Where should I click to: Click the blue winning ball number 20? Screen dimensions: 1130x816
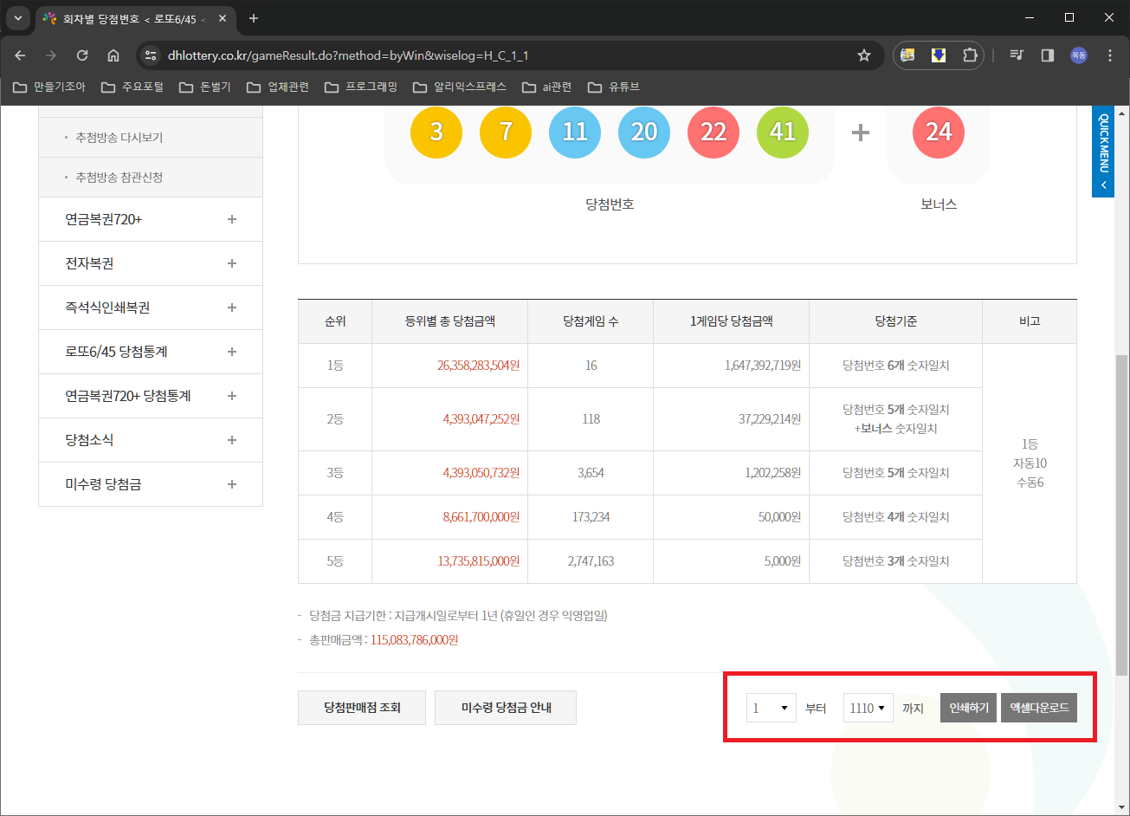tap(644, 132)
